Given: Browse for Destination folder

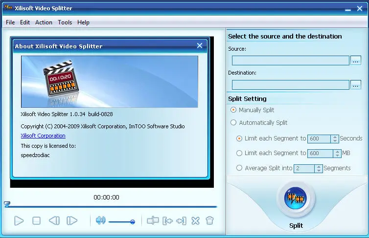Looking at the screenshot, I should point(356,85).
